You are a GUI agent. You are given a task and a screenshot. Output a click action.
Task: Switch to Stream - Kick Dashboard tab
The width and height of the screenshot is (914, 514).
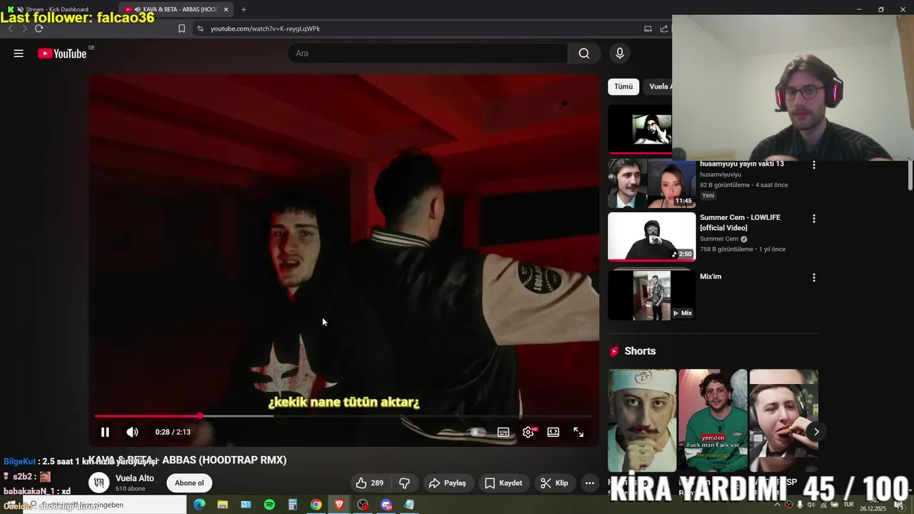[59, 9]
